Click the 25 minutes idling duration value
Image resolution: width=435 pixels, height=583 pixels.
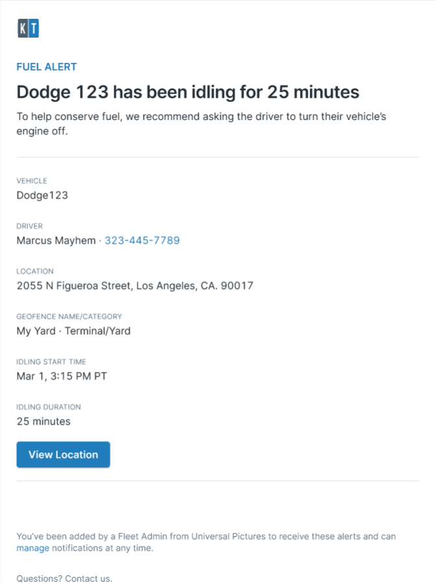(43, 421)
